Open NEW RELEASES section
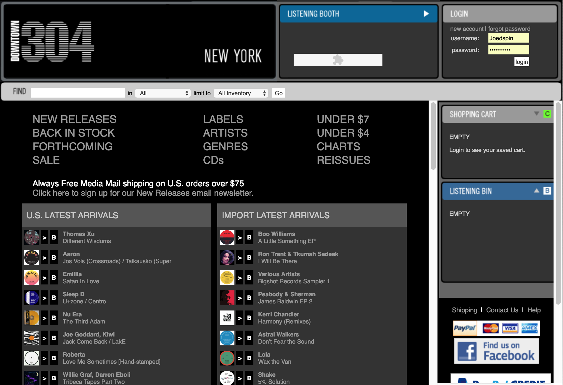This screenshot has width=563, height=385. click(x=75, y=119)
